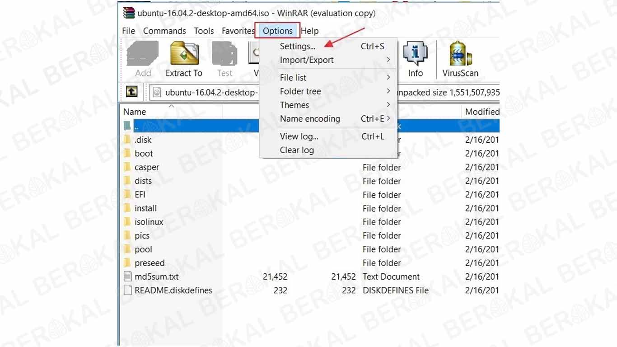Select the parent directory '..' row
This screenshot has height=347, width=617.
(310, 126)
